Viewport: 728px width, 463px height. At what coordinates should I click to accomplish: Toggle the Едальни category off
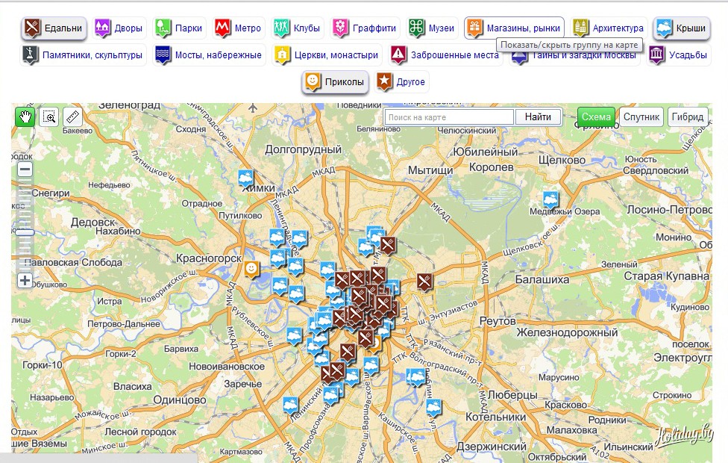click(x=54, y=28)
